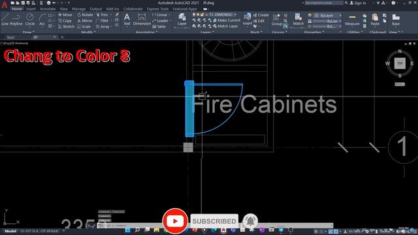Click the YouTube bell notification icon
Screen dimensions: 418x235
(x=250, y=221)
